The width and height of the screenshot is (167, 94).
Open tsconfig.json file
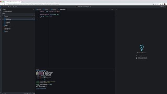pos(18,30)
